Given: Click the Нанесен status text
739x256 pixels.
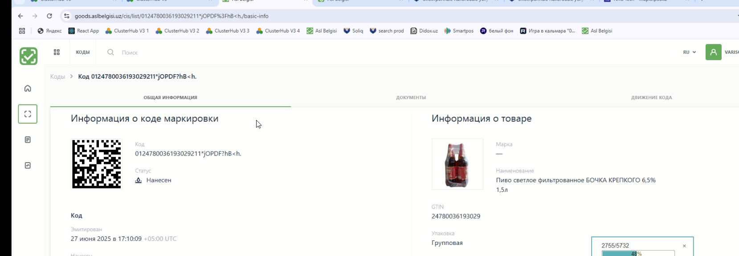Looking at the screenshot, I should (159, 180).
